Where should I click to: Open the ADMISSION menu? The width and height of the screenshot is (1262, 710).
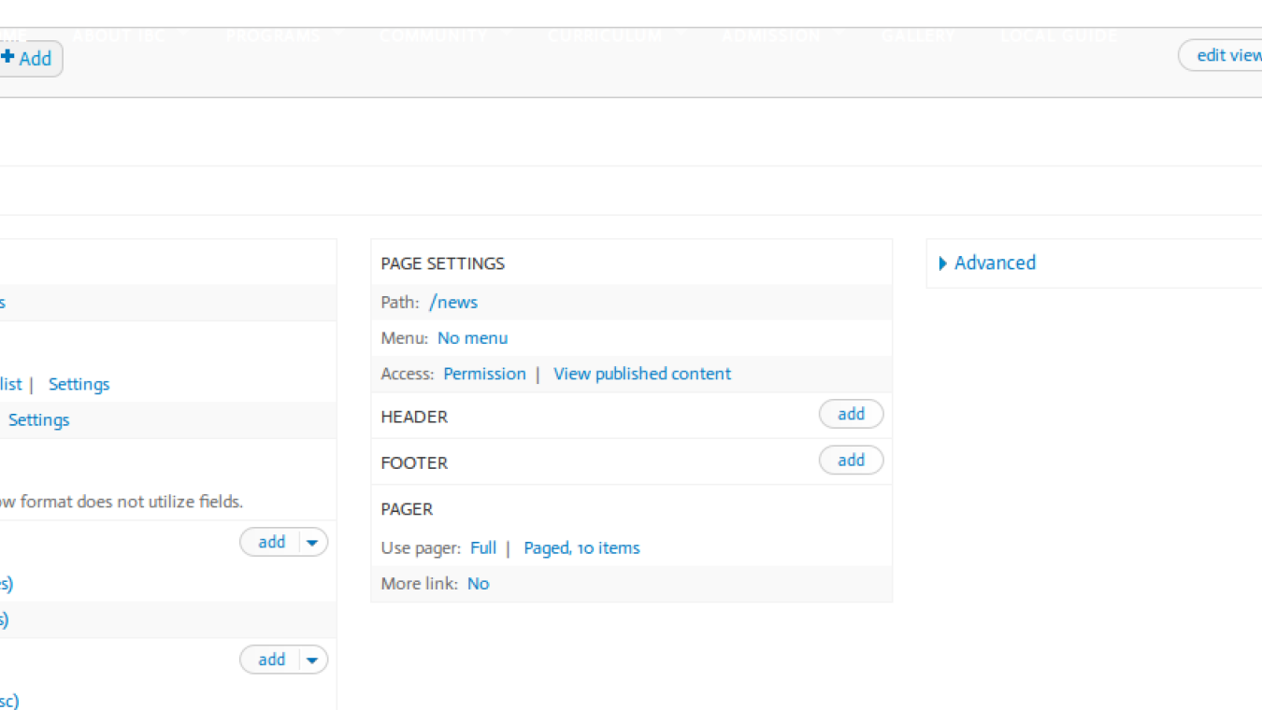click(x=770, y=35)
